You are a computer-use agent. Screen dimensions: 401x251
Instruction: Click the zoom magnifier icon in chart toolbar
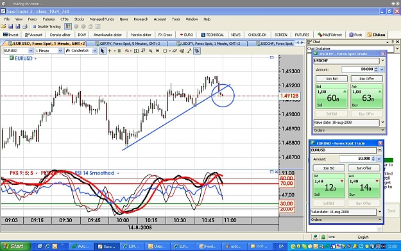coord(150,51)
